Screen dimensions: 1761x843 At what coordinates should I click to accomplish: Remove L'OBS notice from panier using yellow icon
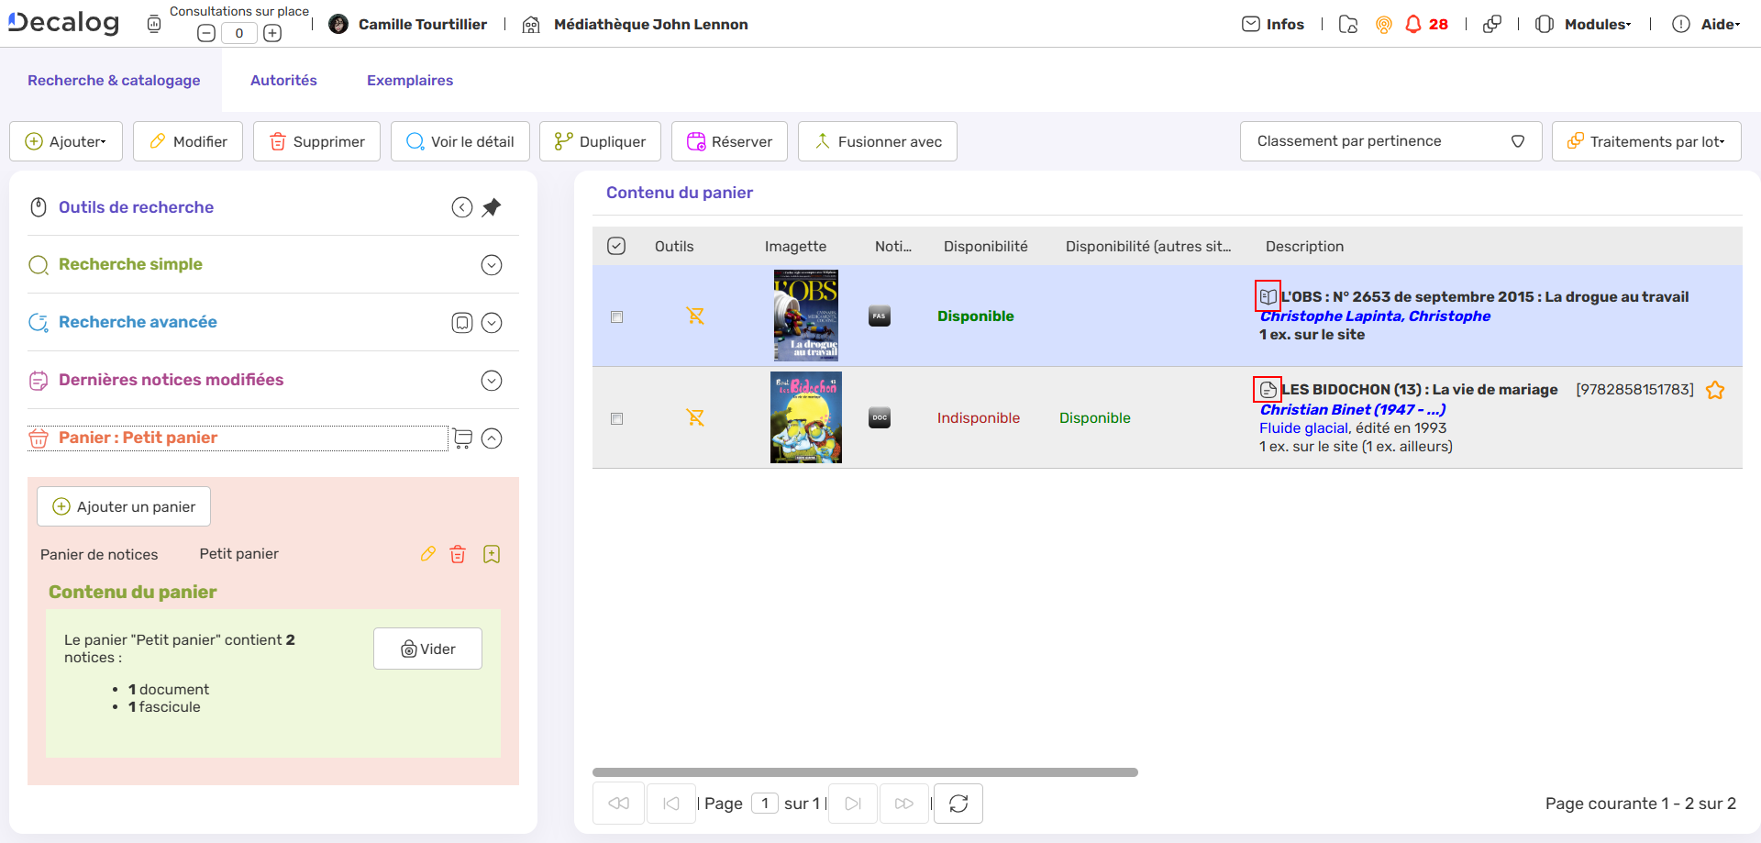point(696,316)
